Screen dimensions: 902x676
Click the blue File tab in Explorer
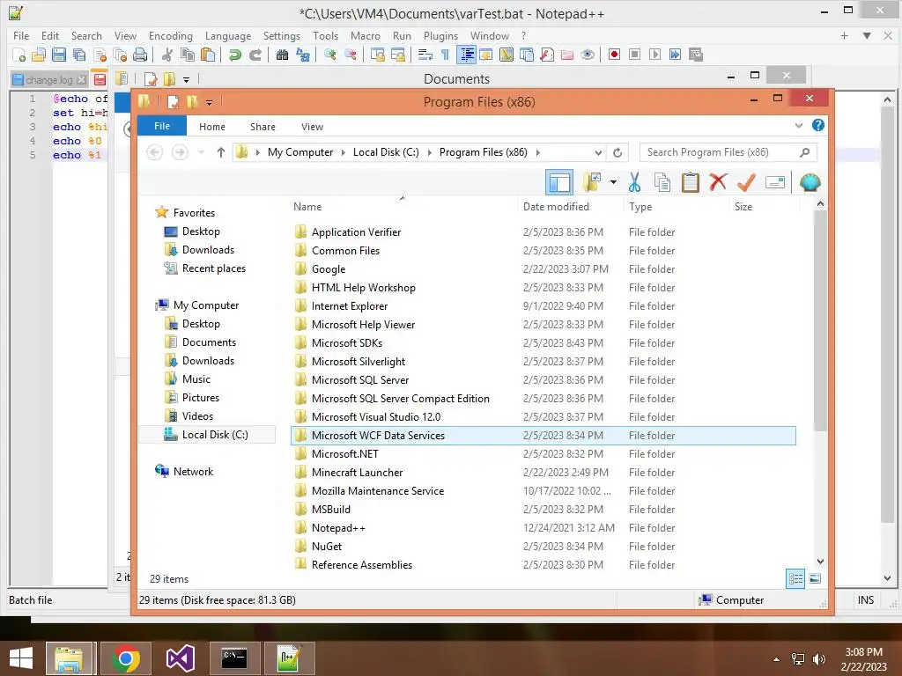coord(162,126)
